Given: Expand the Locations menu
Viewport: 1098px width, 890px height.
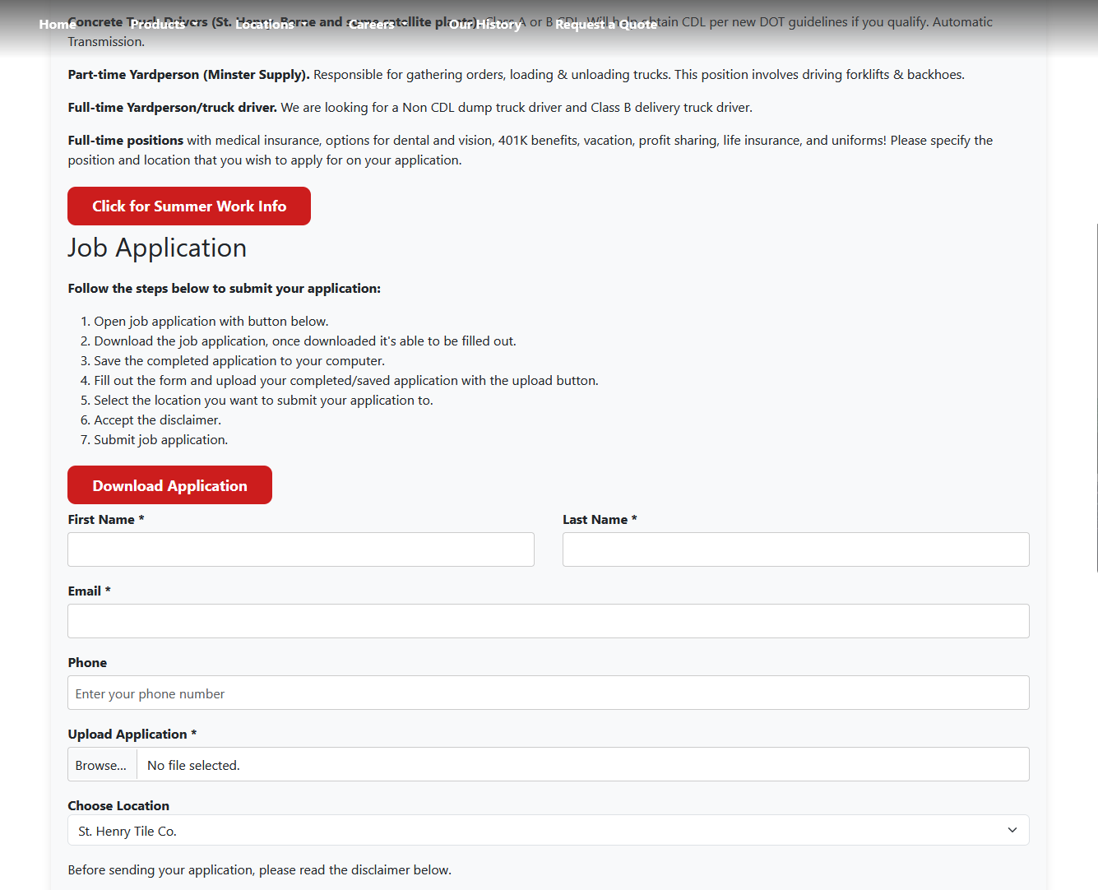Looking at the screenshot, I should [268, 25].
